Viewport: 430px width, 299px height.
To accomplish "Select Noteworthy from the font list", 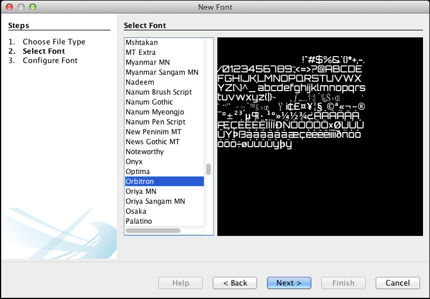I will pos(144,152).
